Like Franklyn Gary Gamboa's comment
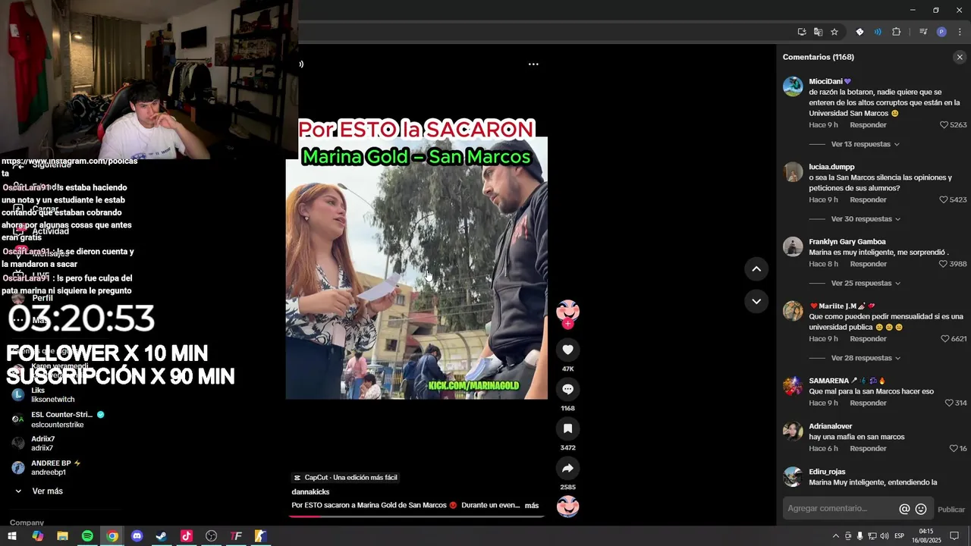Viewport: 971px width, 546px height. (x=944, y=264)
